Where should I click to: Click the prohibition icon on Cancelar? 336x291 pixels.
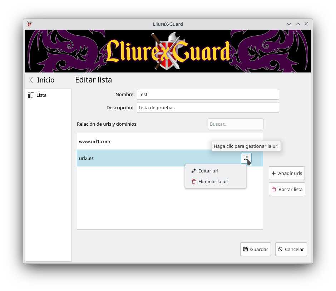click(280, 249)
